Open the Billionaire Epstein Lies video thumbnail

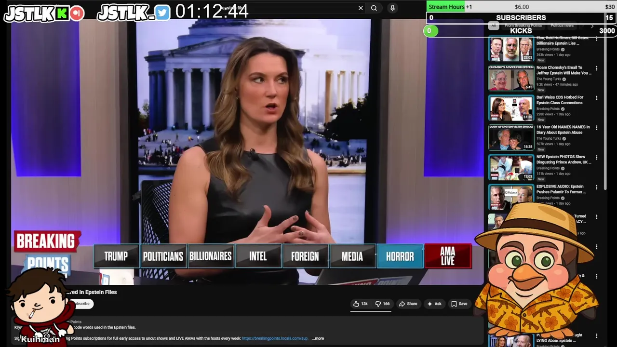coord(511,49)
